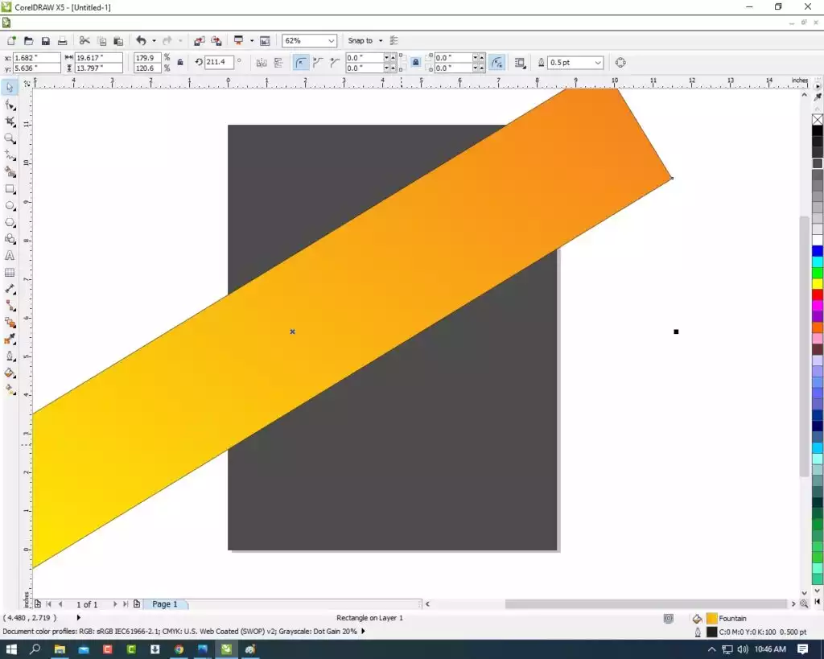The image size is (824, 659).
Task: Click the rotation angle field
Action: [x=218, y=62]
